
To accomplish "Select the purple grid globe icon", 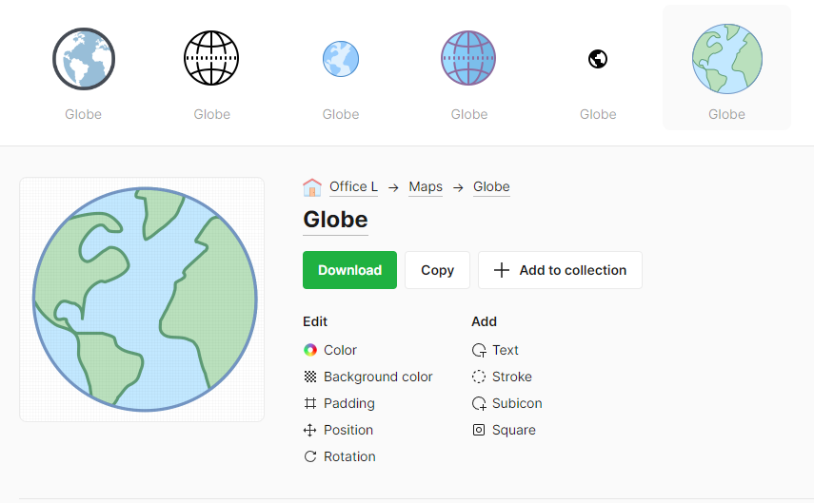I will click(x=468, y=59).
